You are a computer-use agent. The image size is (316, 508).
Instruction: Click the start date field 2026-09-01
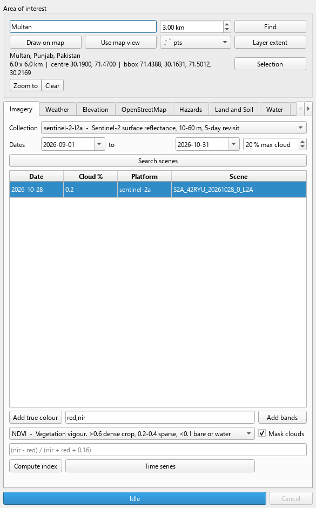pos(68,145)
